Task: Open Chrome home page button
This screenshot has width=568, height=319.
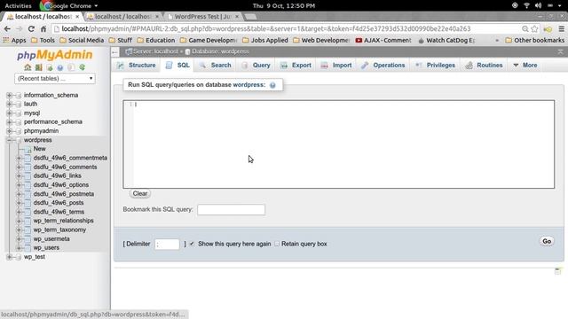Action: 43,29
